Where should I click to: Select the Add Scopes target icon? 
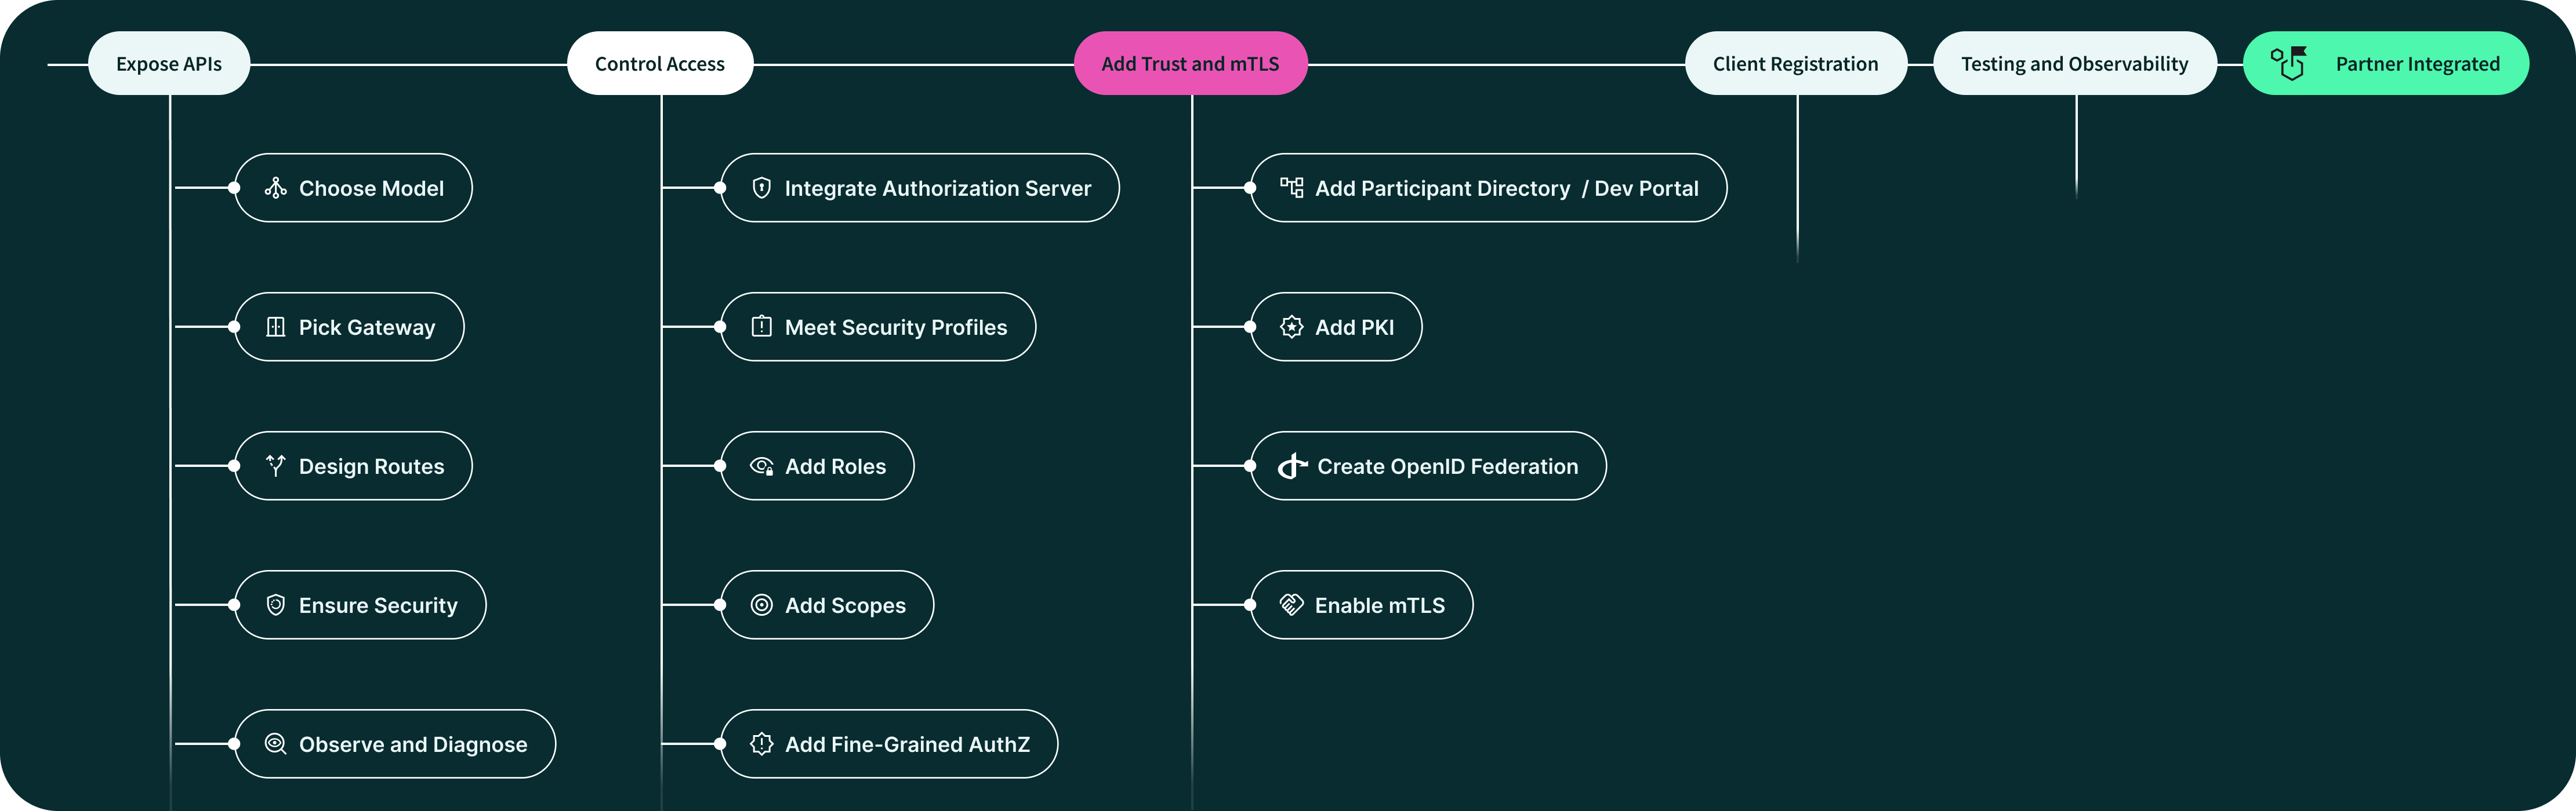(762, 604)
